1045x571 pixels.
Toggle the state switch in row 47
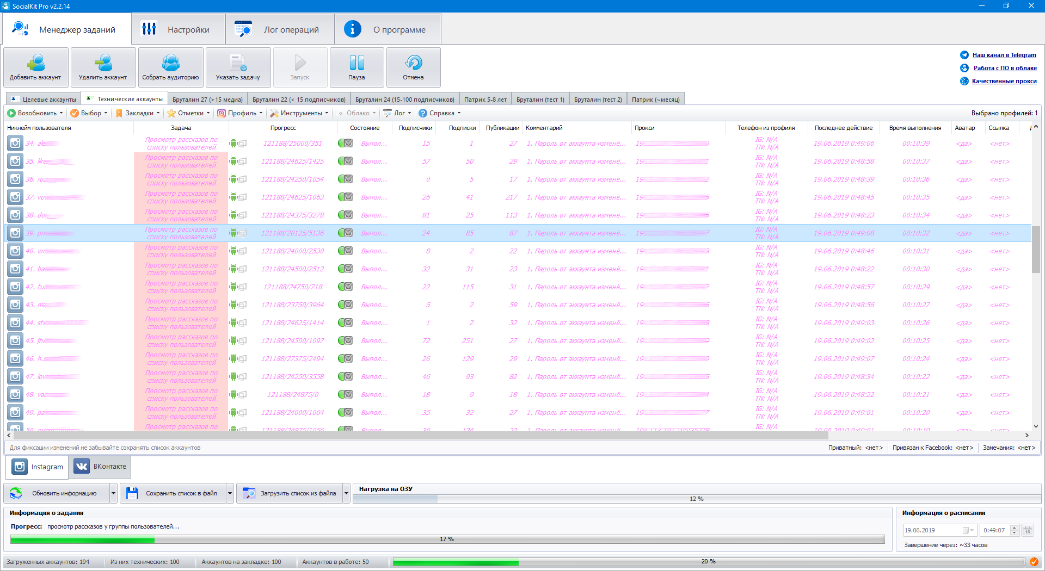tap(345, 376)
